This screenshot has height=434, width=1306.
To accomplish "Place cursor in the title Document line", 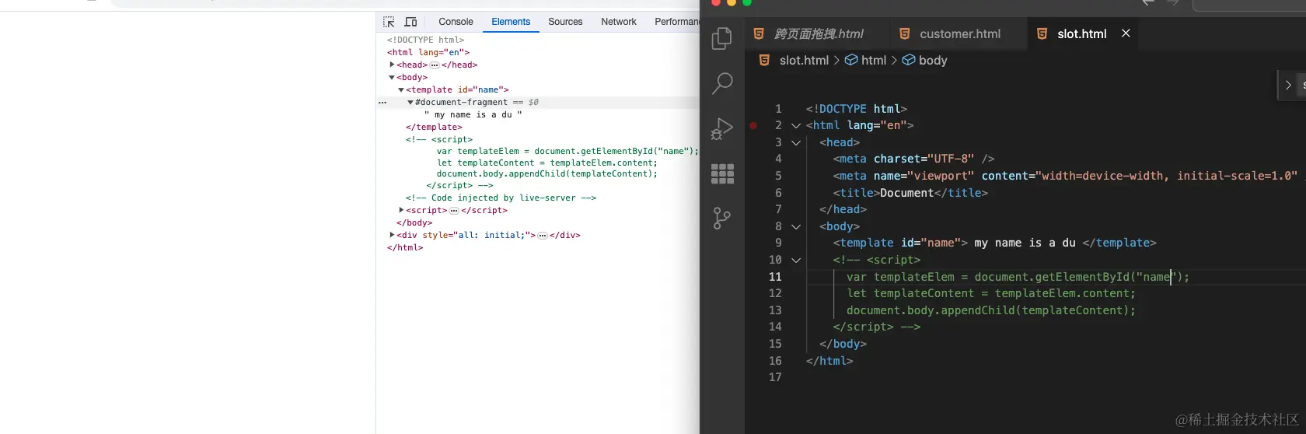I will pyautogui.click(x=910, y=193).
